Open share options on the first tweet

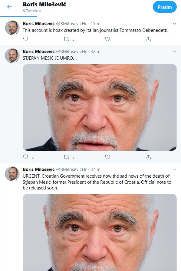point(148,39)
